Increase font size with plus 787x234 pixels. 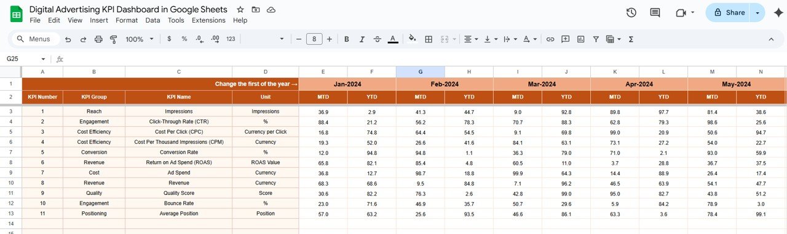[330, 39]
